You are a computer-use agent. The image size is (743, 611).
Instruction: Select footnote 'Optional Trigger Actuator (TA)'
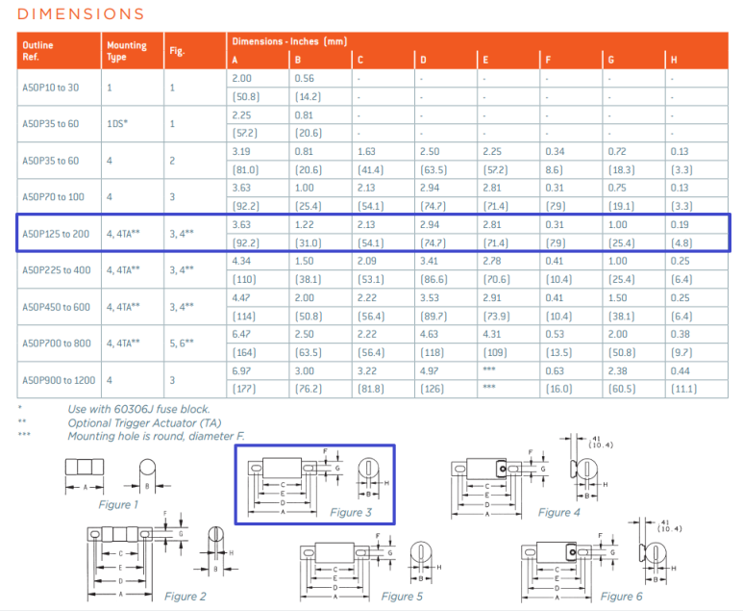pos(144,423)
